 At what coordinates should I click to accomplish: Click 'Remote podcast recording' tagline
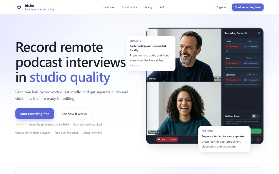click(39, 9)
